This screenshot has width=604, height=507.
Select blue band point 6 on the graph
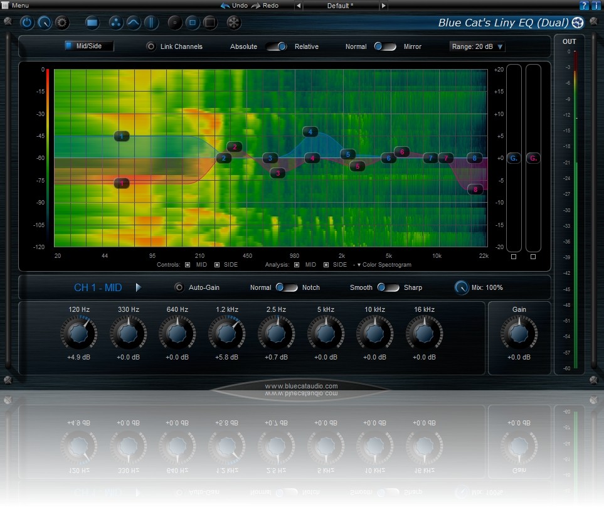(388, 158)
